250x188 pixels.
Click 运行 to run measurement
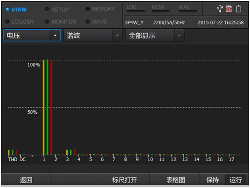tap(236, 180)
